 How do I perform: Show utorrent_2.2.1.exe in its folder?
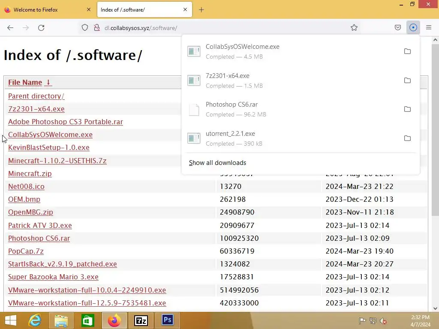(407, 138)
